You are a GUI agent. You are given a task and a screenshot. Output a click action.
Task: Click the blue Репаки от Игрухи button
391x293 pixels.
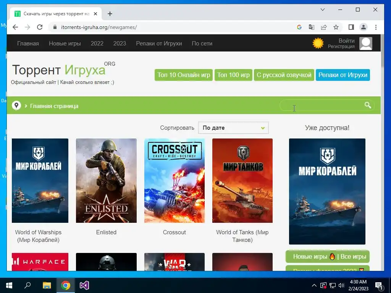(343, 75)
